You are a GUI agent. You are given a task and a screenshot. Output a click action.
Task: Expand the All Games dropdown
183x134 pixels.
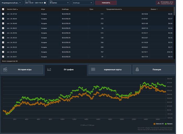click(x=59, y=3)
